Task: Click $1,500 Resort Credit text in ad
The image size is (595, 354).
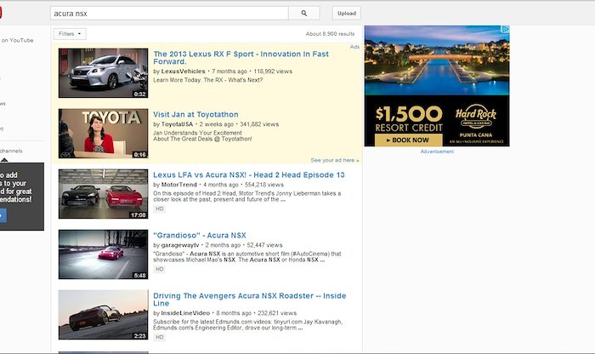Action: 409,118
